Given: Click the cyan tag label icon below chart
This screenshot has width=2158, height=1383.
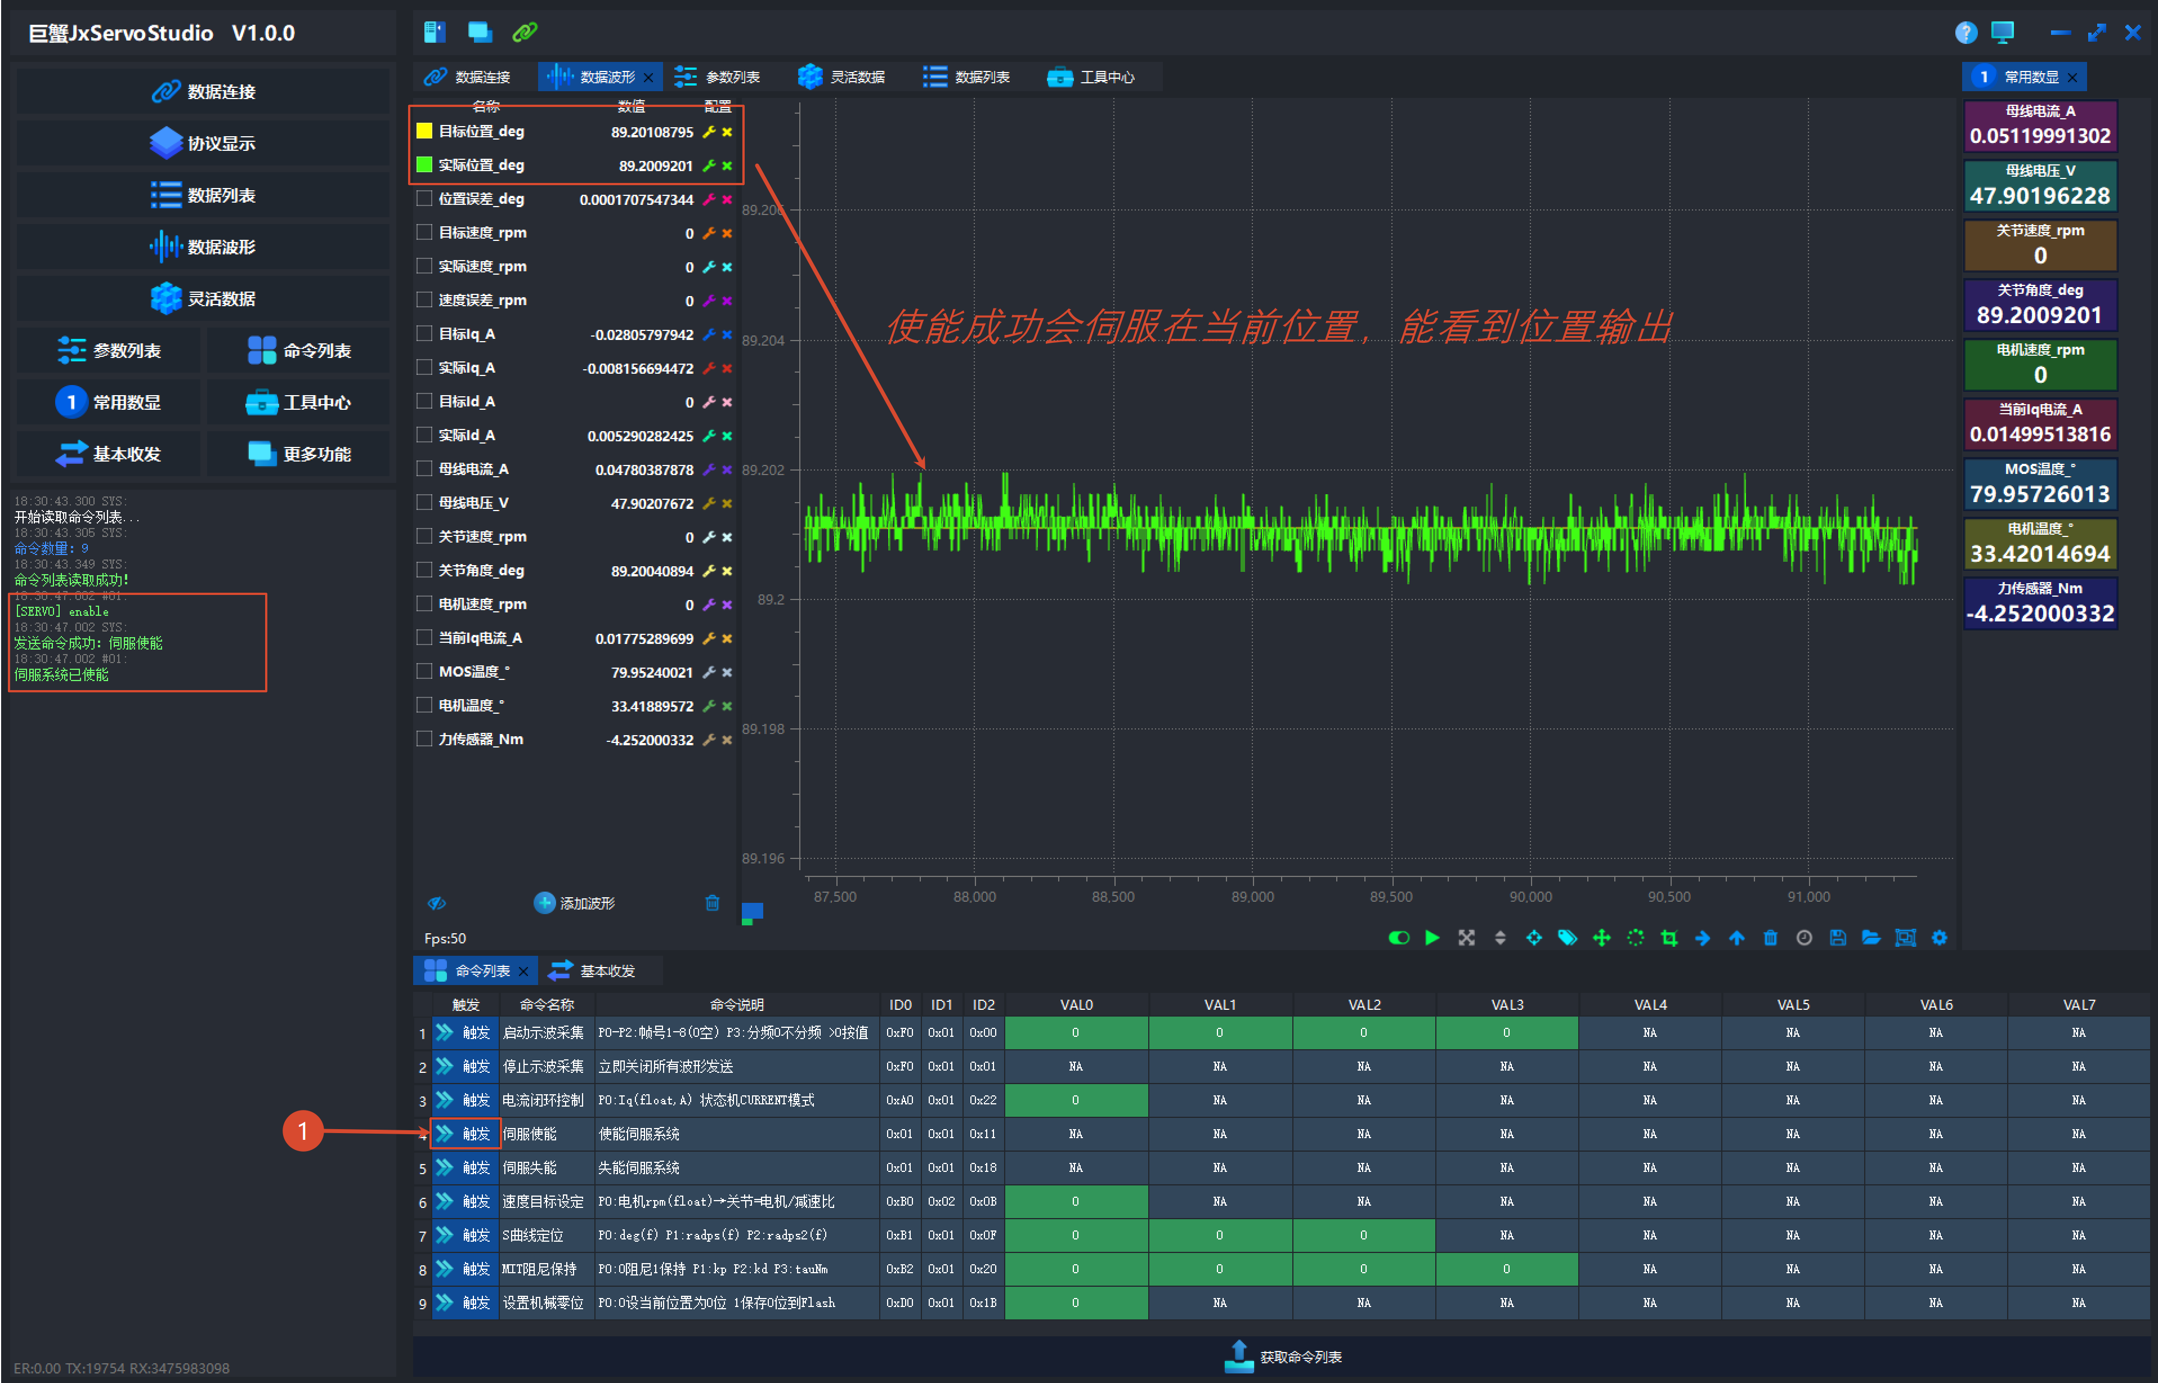Looking at the screenshot, I should click(x=1567, y=938).
